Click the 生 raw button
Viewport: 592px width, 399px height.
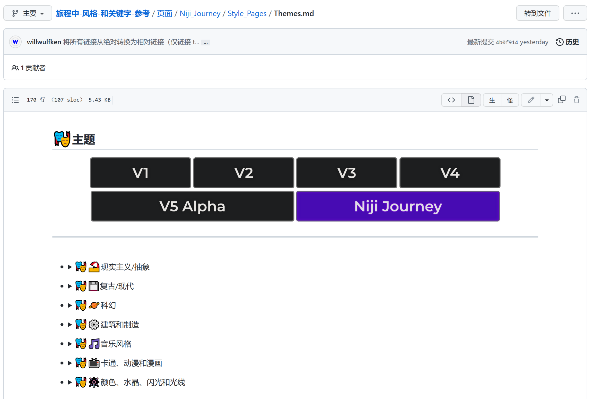tap(492, 100)
